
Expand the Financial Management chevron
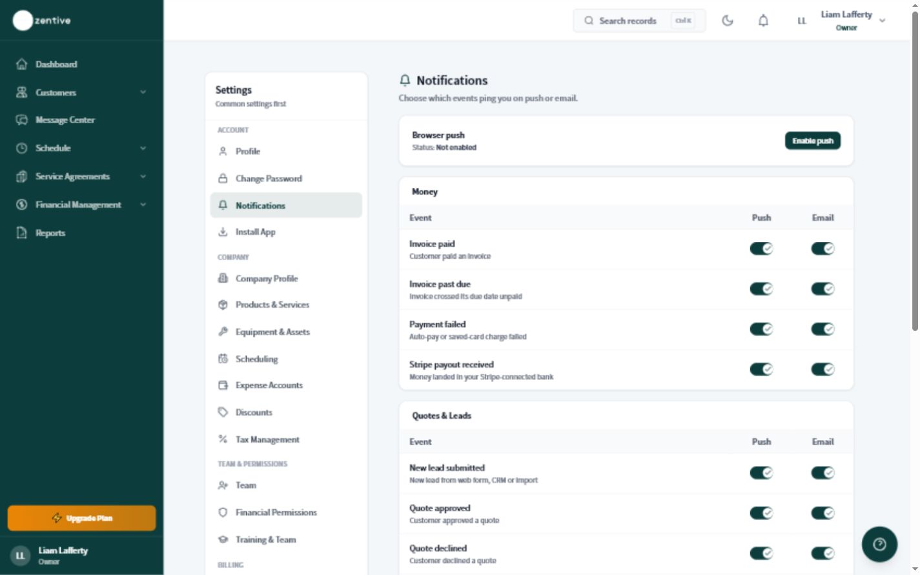pyautogui.click(x=143, y=205)
